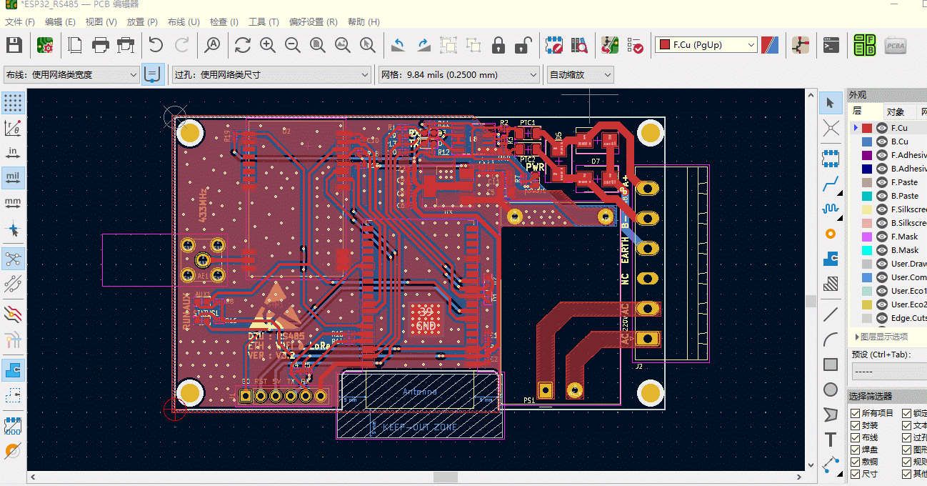This screenshot has width=927, height=486.
Task: Toggle the grid display
Action: [x=13, y=103]
